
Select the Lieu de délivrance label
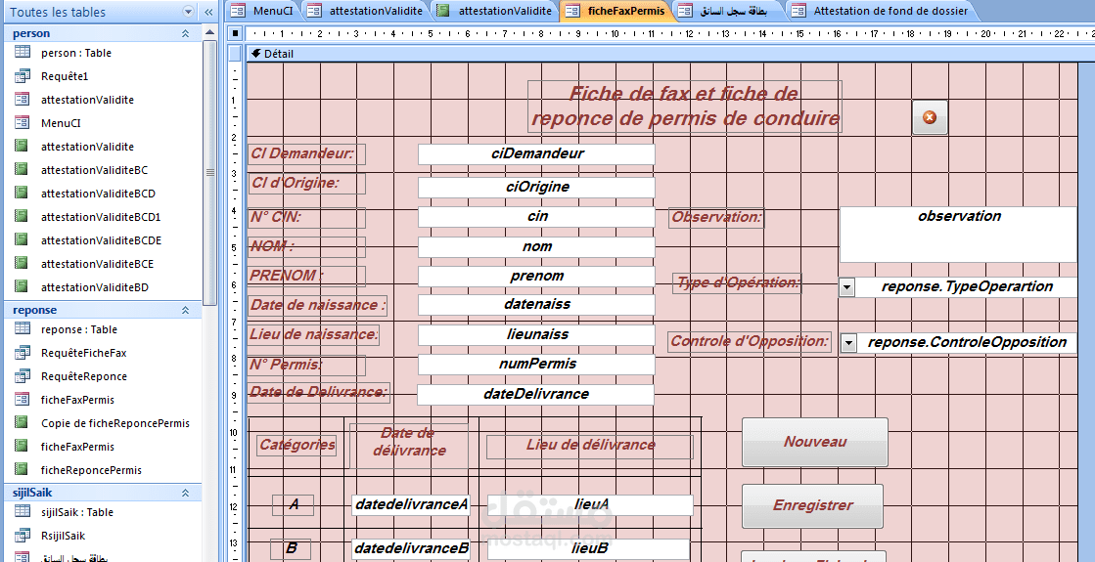(x=590, y=446)
